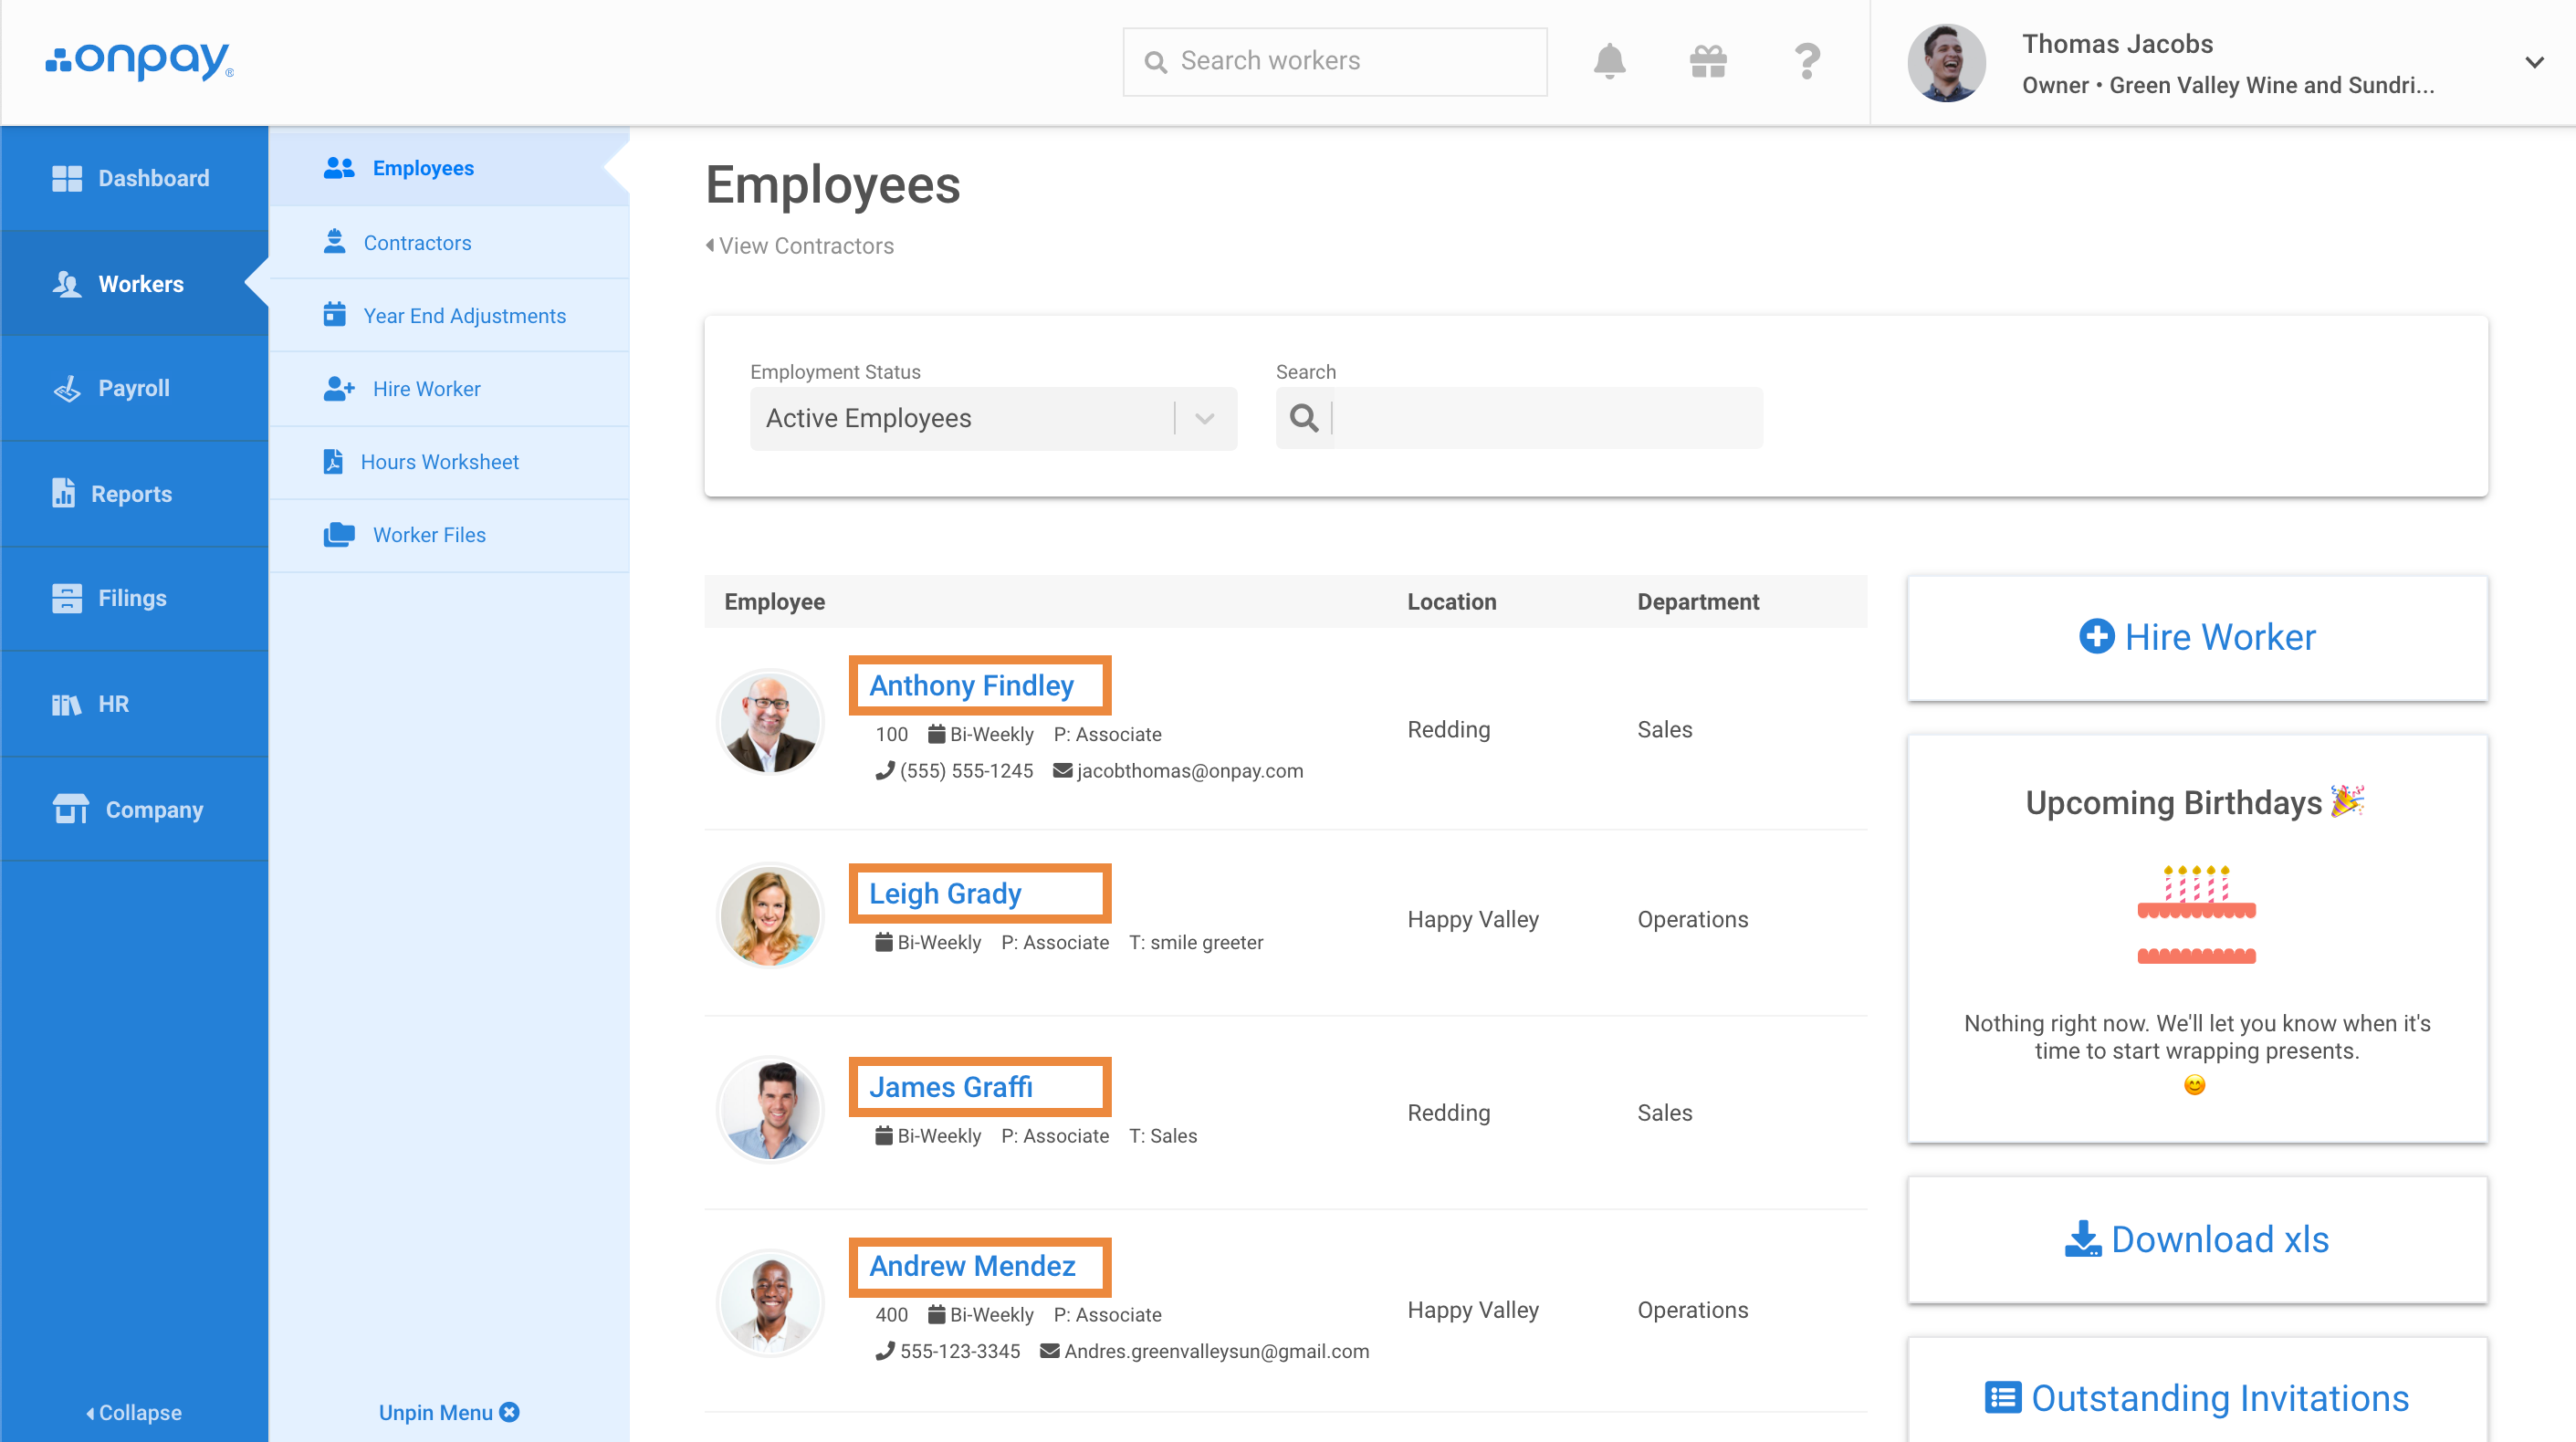Click the Download xls download icon
Image resolution: width=2576 pixels, height=1442 pixels.
[2083, 1239]
